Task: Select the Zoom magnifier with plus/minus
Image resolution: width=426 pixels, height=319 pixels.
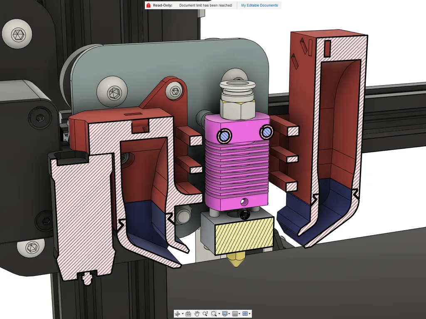Action: coord(206,314)
